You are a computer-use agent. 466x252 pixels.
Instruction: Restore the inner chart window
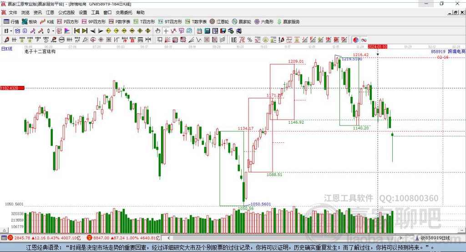coord(456,12)
